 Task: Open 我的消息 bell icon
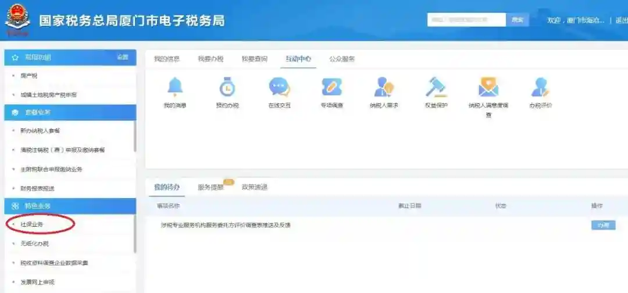pos(174,87)
